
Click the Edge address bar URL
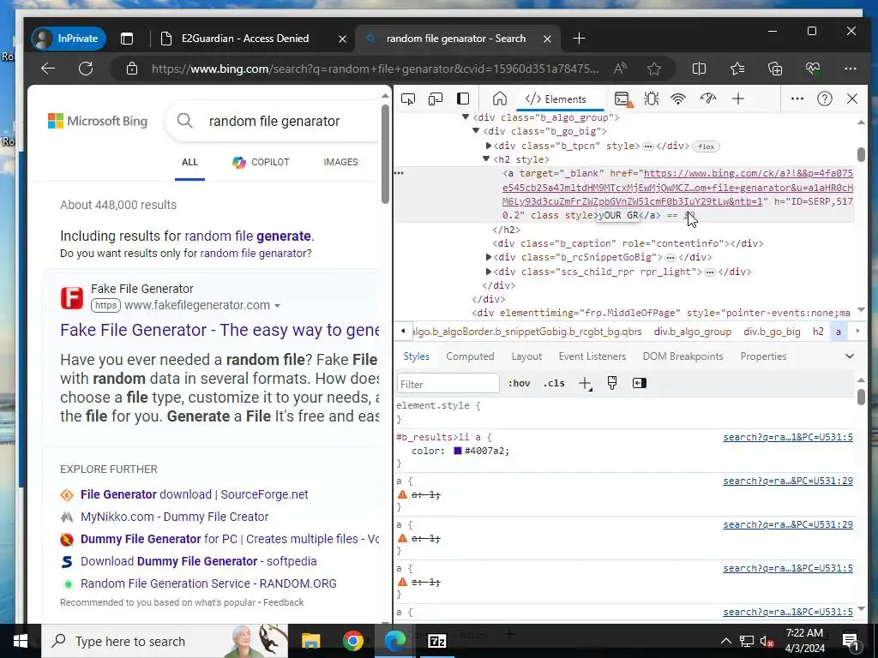coord(376,69)
